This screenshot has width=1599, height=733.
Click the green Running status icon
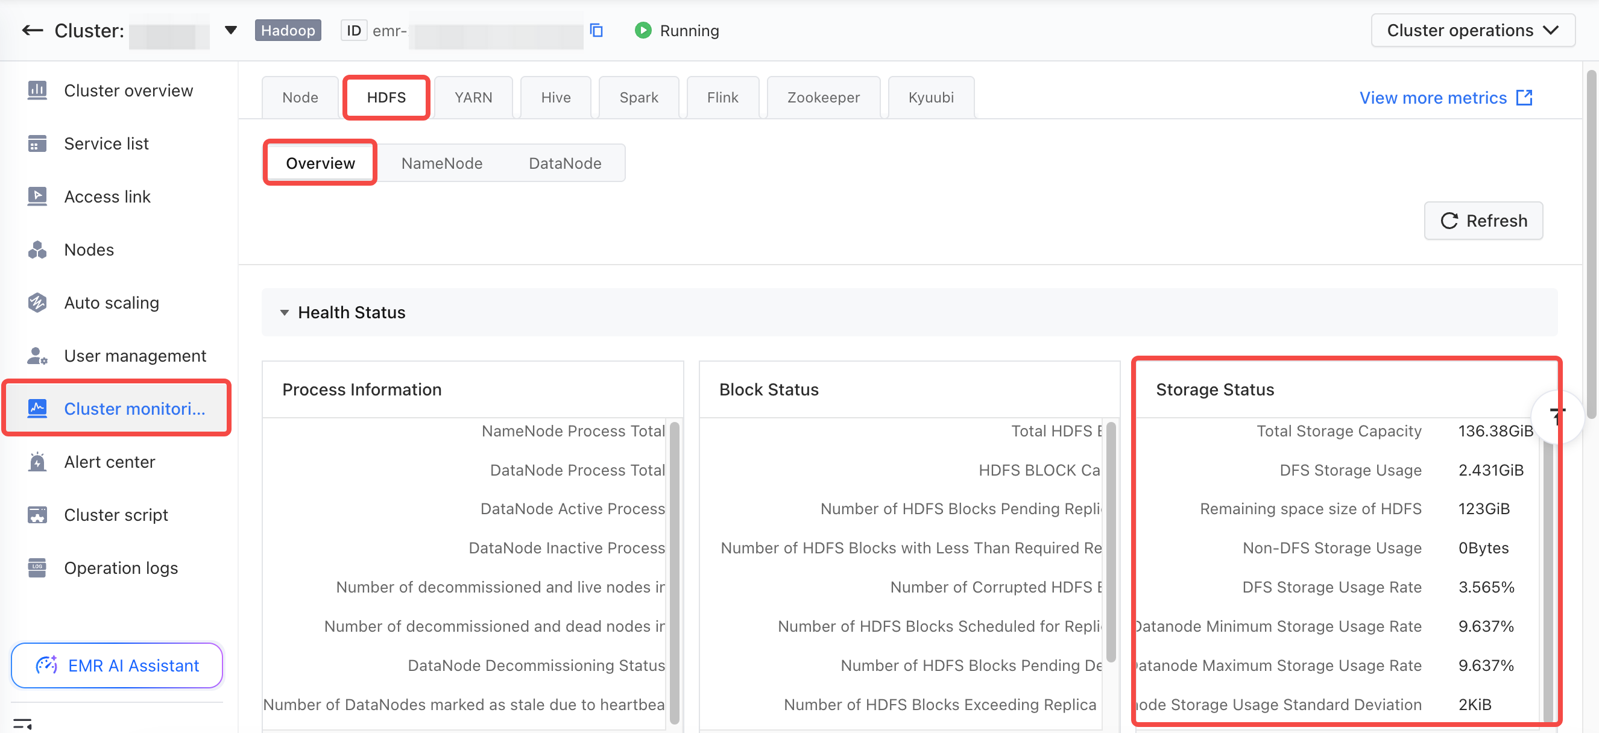coord(643,30)
